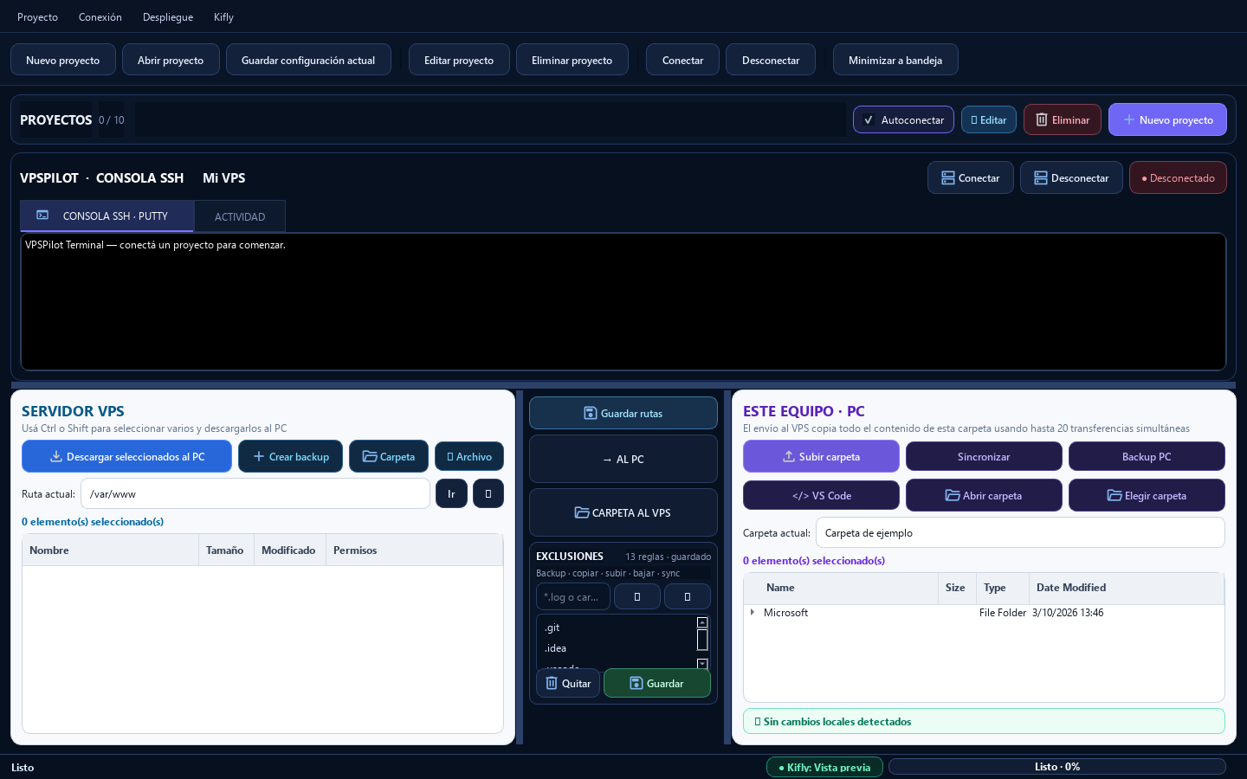
Task: Click the red Eliminar trash button
Action: 1063,119
